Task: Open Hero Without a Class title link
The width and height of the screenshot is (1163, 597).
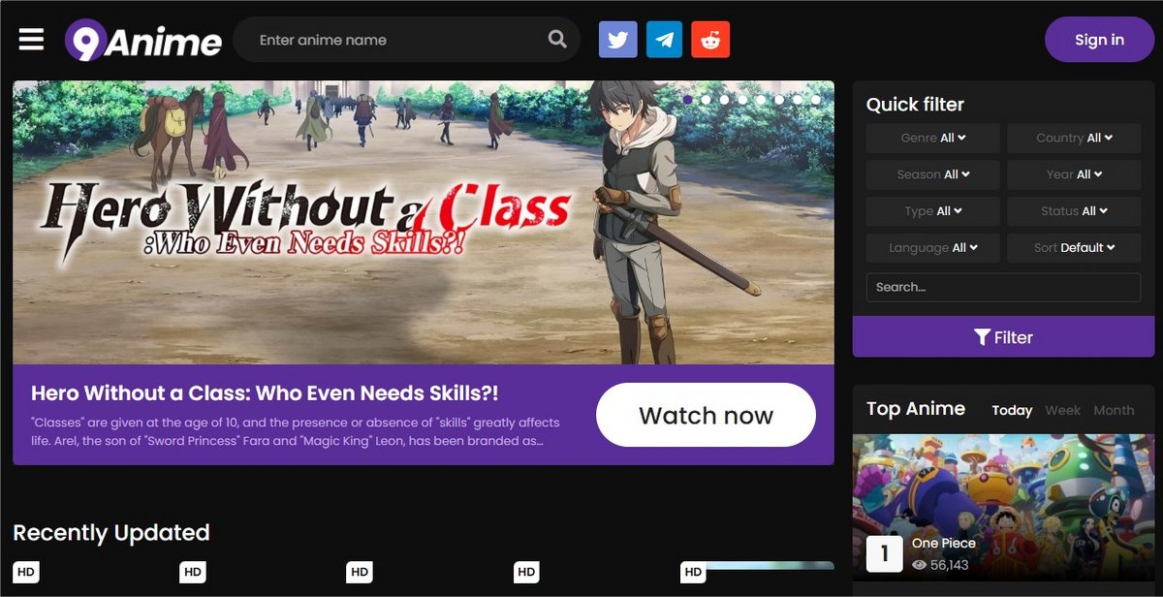Action: coord(263,393)
